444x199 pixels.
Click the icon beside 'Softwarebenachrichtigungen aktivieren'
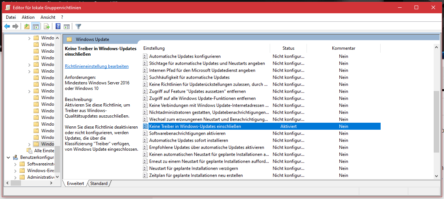[x=145, y=133]
